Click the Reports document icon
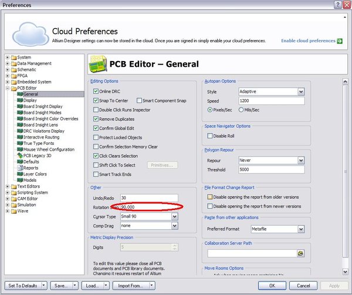This screenshot has width=352, height=295. coord(20,168)
